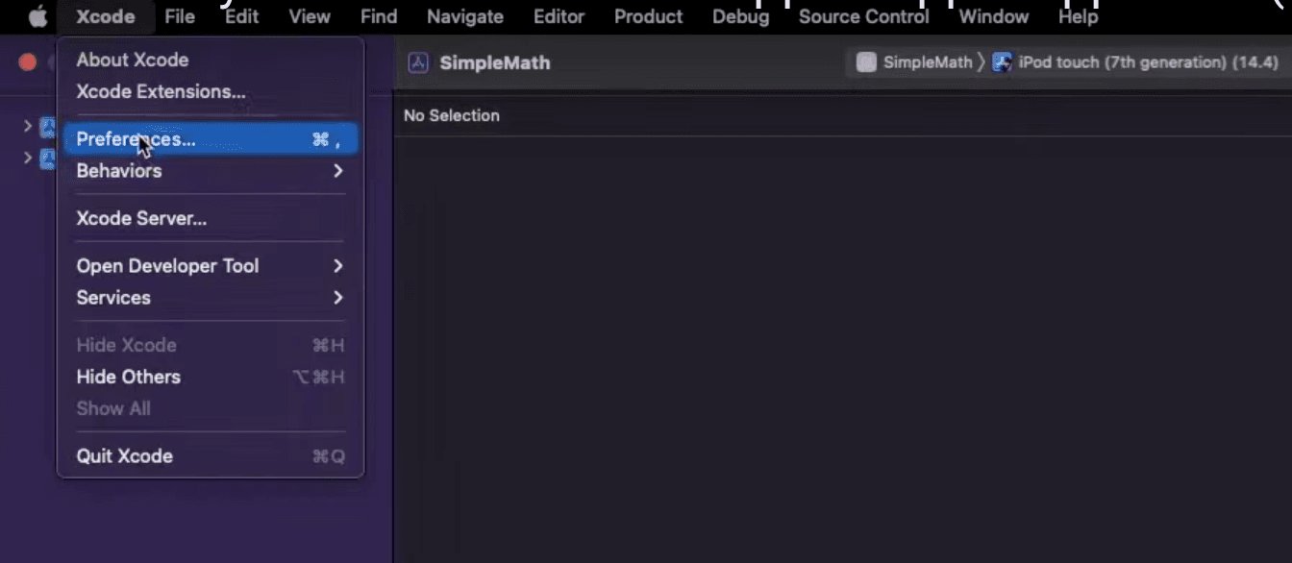Open the Product menu
Screen dimensions: 1292x563
[648, 16]
